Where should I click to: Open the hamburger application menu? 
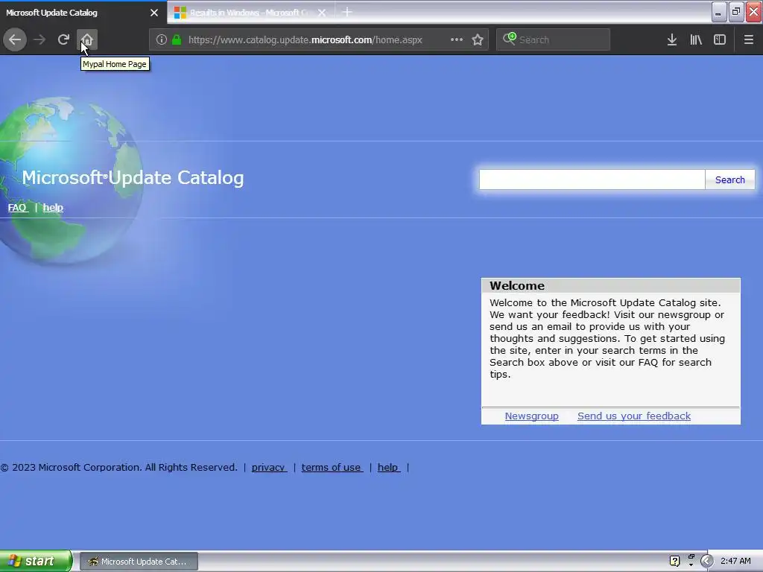point(749,40)
